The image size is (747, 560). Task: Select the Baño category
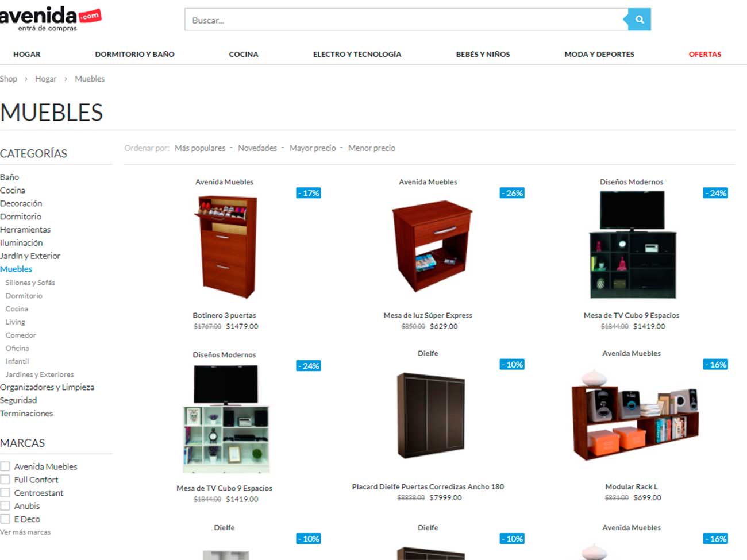pyautogui.click(x=10, y=177)
